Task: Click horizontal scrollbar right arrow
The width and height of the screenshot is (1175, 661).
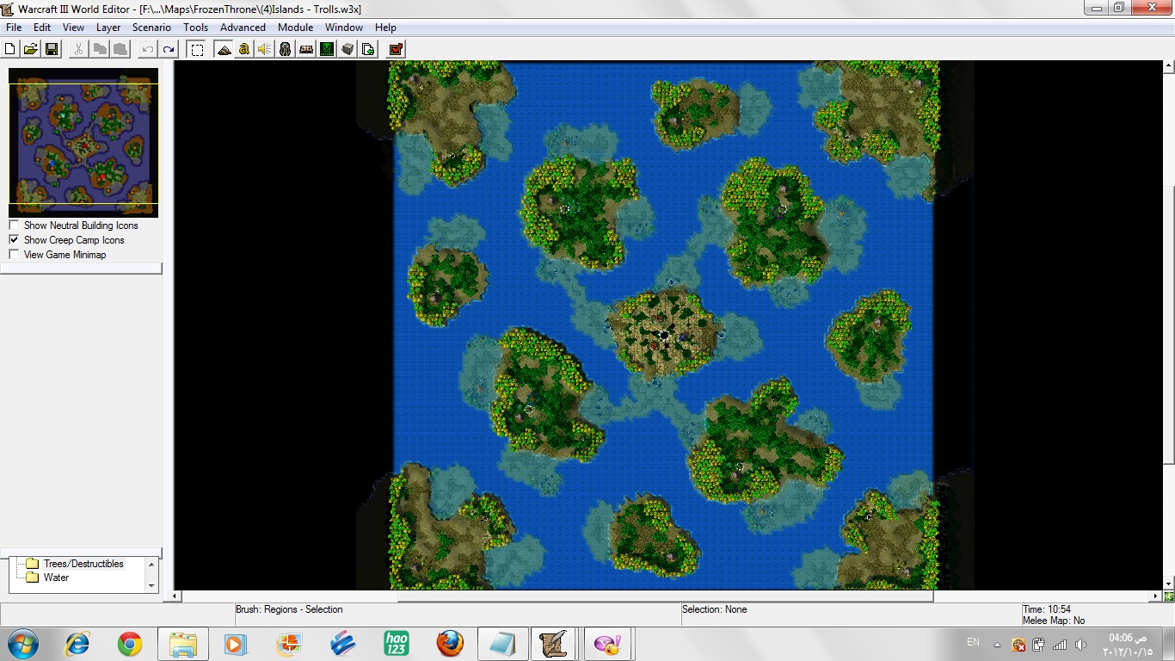Action: (x=1156, y=596)
